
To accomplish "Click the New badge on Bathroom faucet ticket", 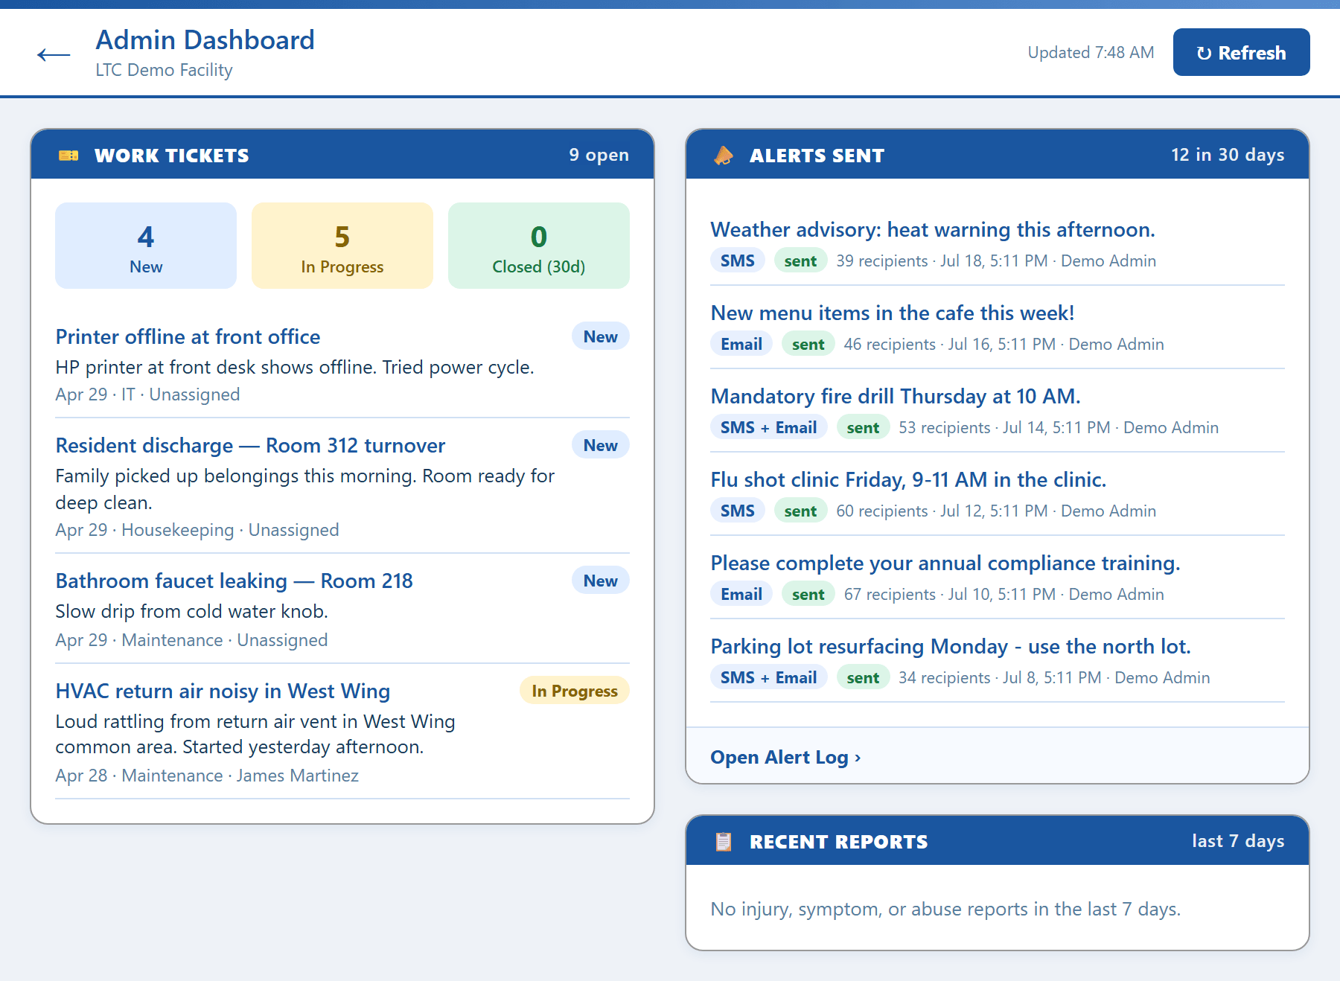I will coord(601,581).
